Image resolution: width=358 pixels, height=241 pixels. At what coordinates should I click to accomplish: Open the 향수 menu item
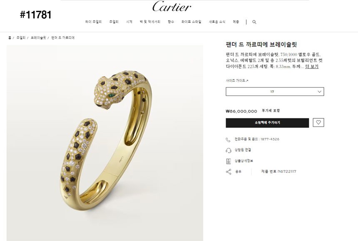click(171, 22)
